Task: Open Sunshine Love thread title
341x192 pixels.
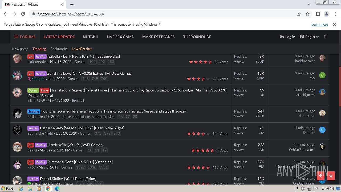Action: pos(90,73)
